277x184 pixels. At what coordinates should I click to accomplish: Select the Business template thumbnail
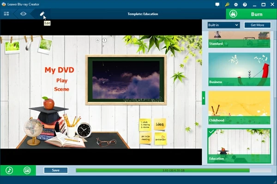(239, 69)
